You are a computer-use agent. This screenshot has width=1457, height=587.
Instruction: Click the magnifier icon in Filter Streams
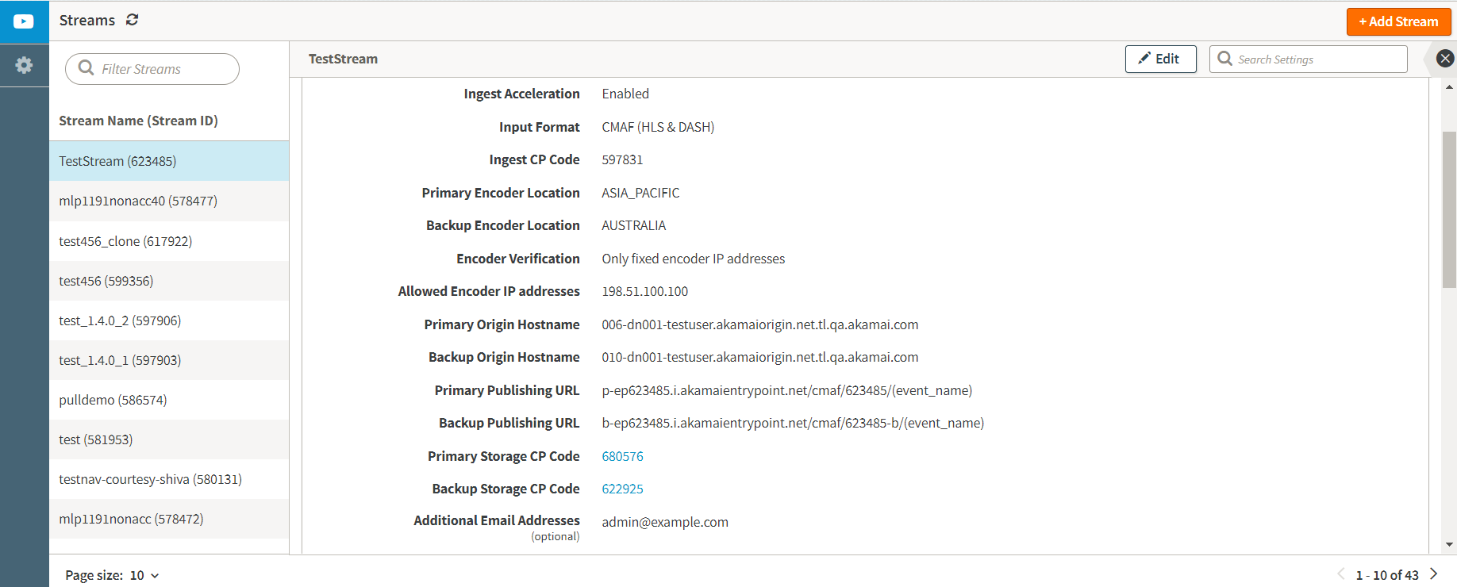86,68
